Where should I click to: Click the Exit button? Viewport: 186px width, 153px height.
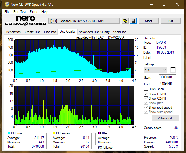pos(170,21)
